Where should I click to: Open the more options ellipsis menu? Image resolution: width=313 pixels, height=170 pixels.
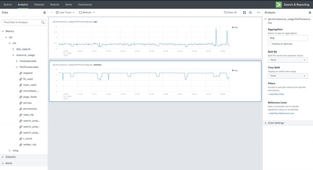[258, 13]
